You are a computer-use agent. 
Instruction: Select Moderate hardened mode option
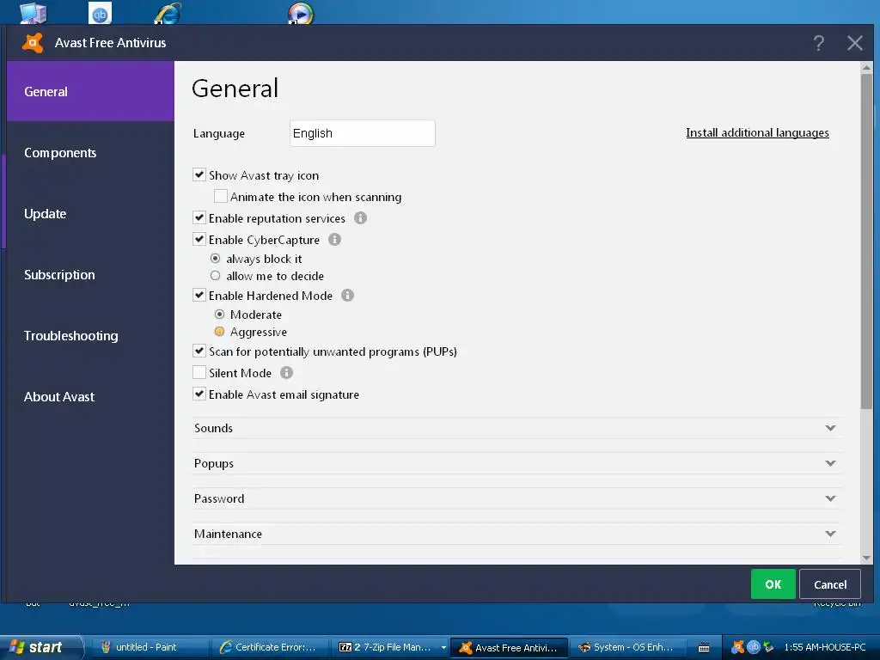click(219, 315)
